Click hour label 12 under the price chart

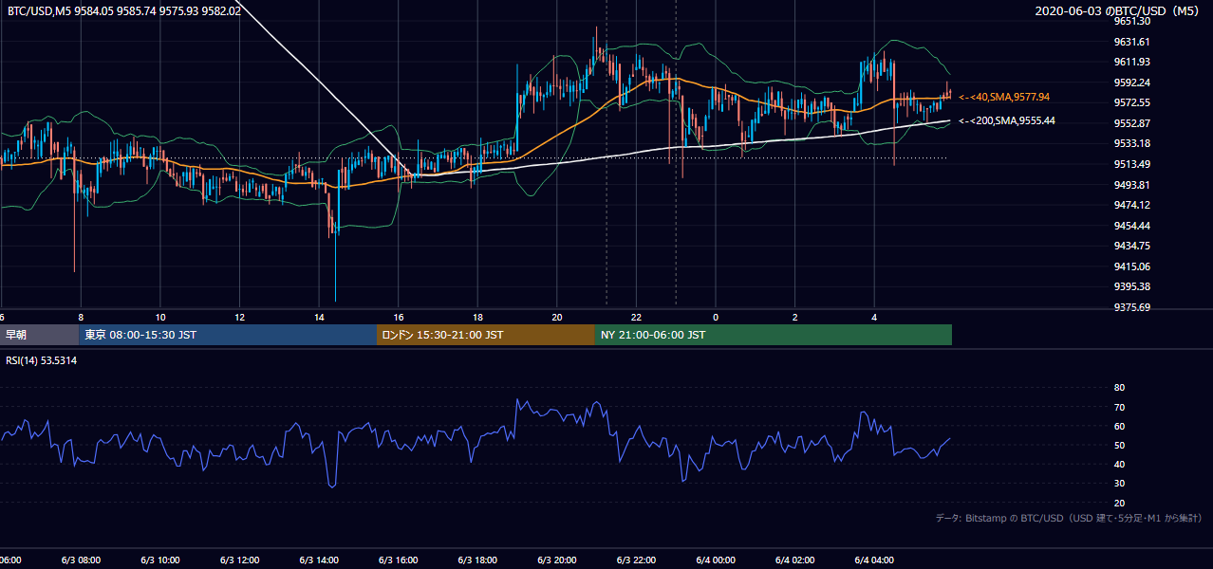[x=240, y=317]
